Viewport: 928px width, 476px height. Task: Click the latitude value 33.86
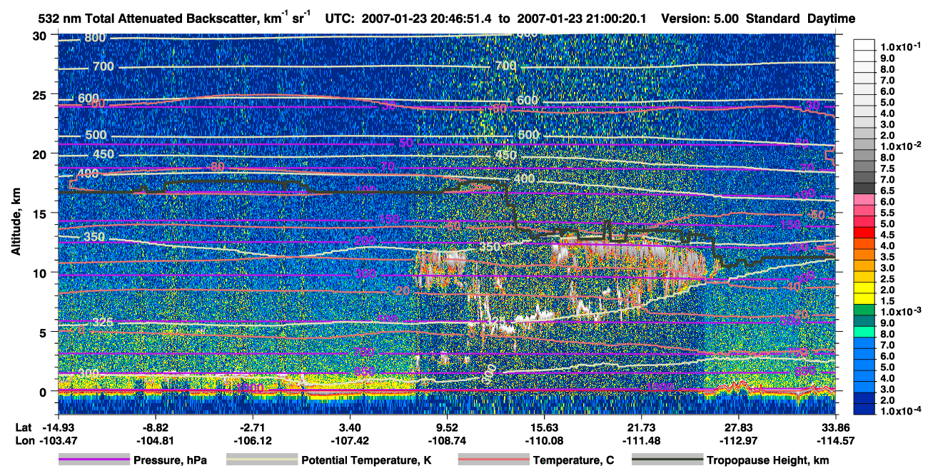tap(836, 427)
